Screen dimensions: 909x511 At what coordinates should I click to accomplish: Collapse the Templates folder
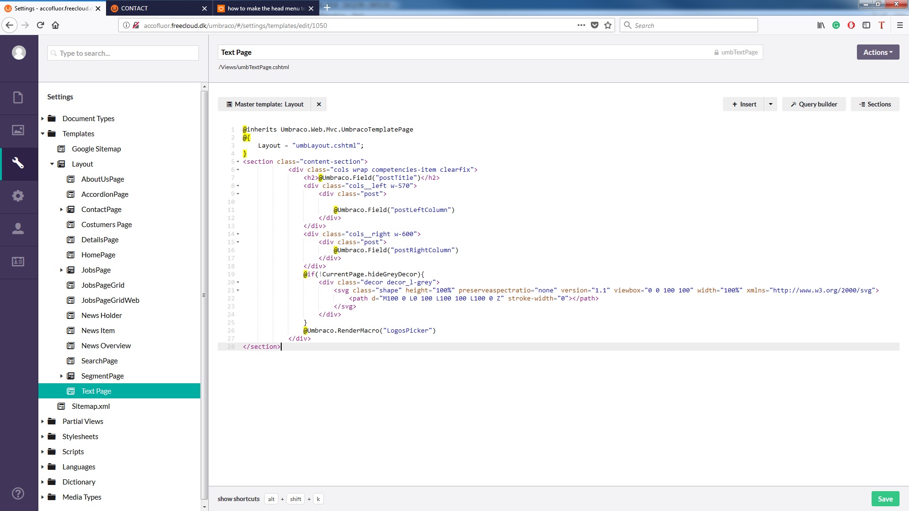(x=43, y=134)
